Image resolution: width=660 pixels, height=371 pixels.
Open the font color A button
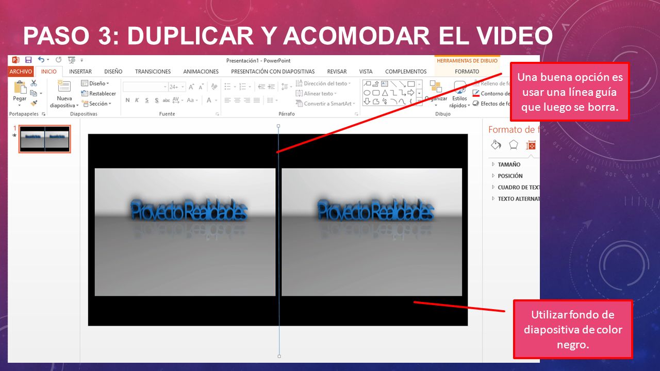click(x=209, y=100)
